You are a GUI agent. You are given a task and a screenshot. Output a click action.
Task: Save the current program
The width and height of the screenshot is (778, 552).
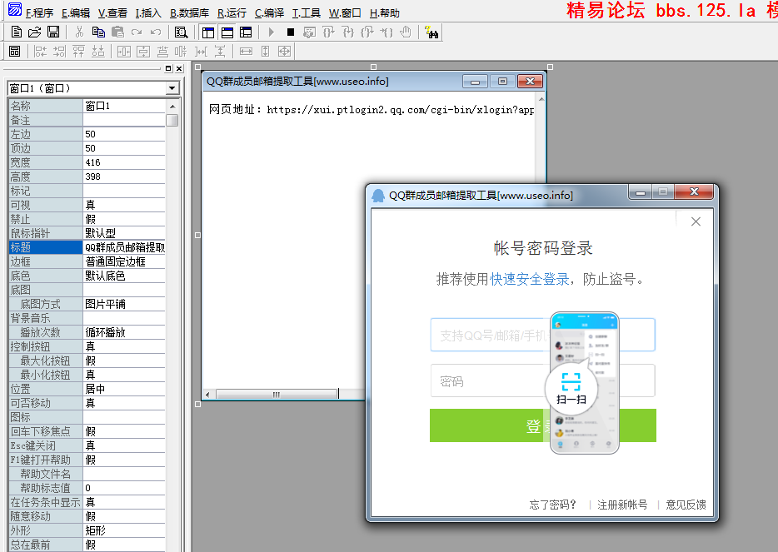click(x=53, y=32)
